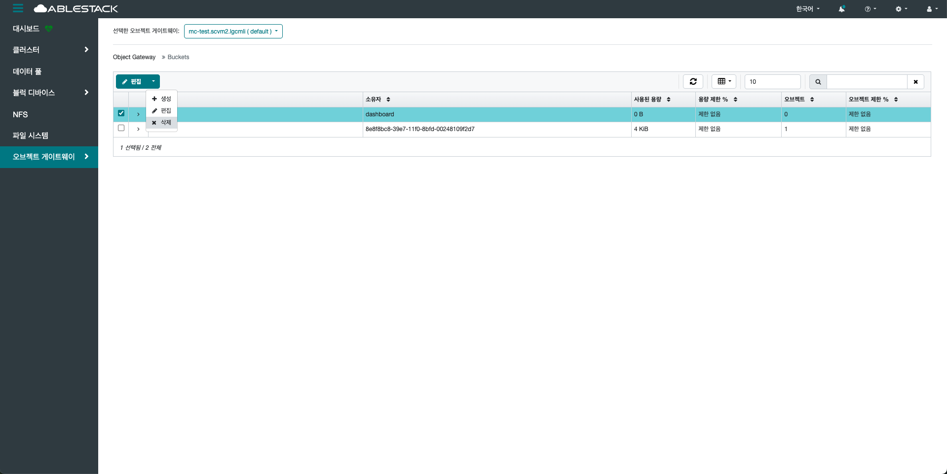Click the Object Gateway breadcrumb
The height and width of the screenshot is (474, 947).
134,57
